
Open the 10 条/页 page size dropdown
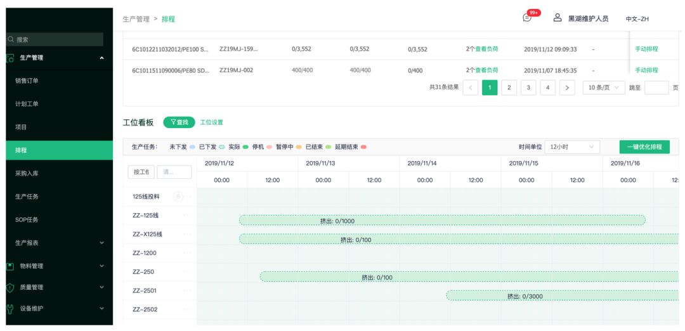pyautogui.click(x=603, y=88)
